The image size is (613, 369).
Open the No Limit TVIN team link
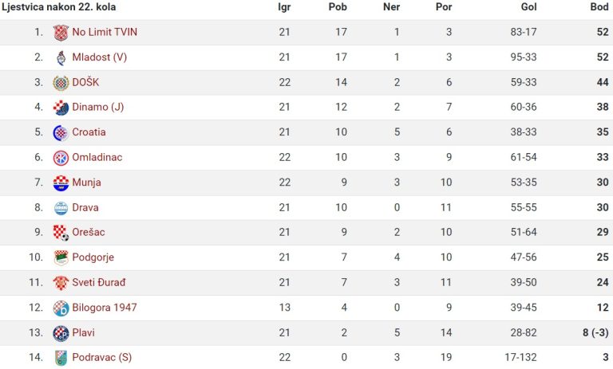105,32
